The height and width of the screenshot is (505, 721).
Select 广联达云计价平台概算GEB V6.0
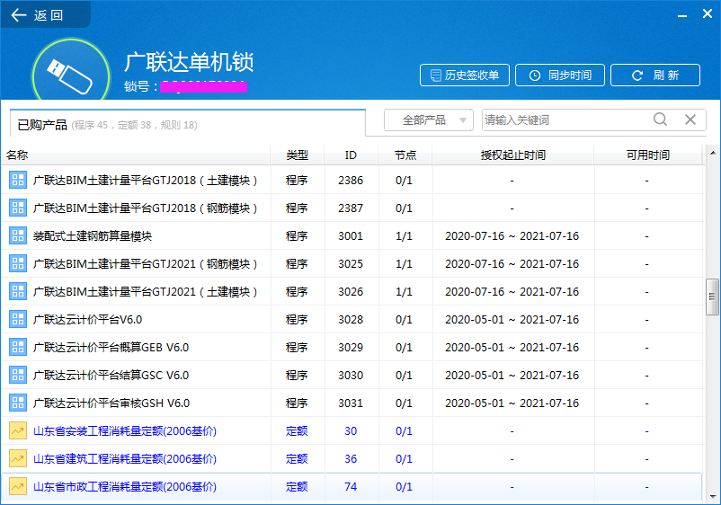coord(111,348)
